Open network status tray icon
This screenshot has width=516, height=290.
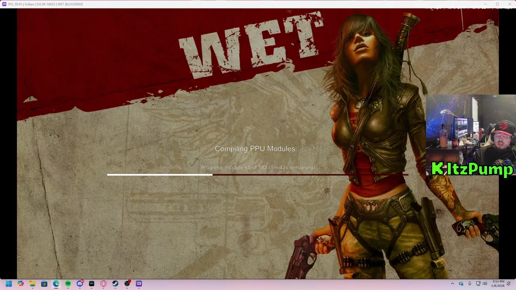[478, 284]
